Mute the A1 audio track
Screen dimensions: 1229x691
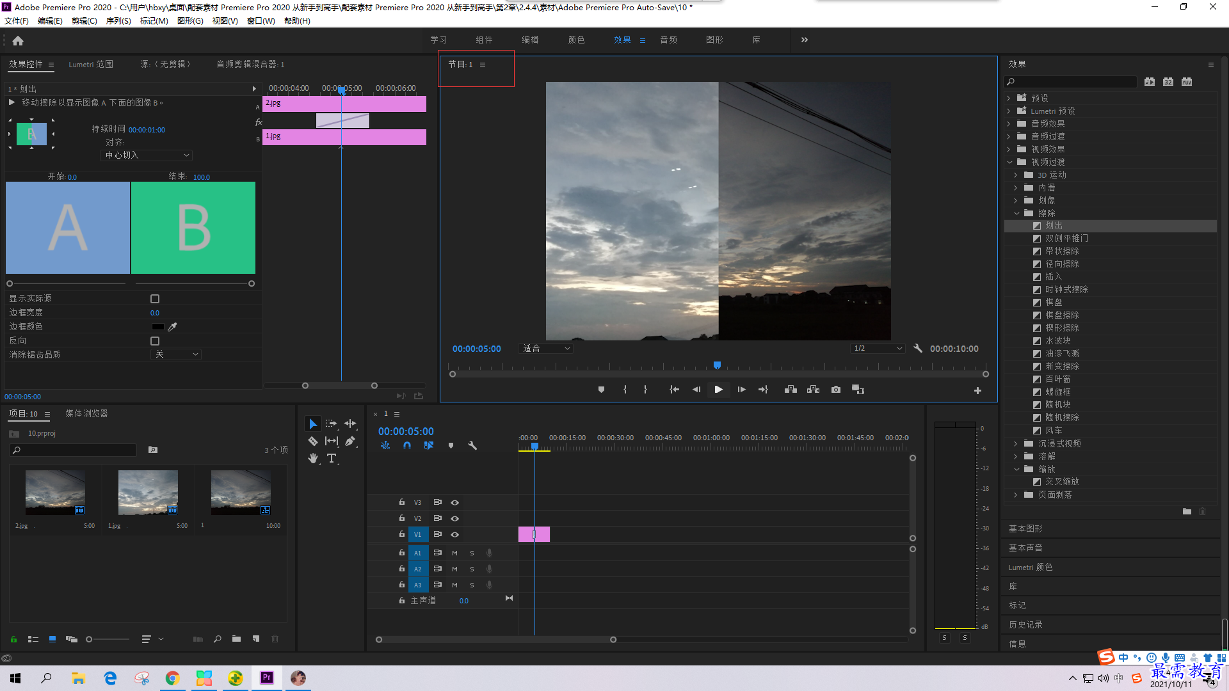[454, 553]
